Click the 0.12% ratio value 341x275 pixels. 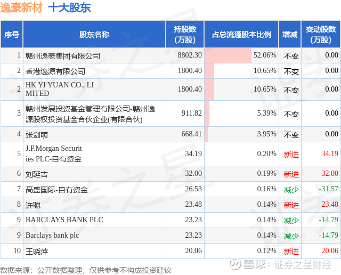(266, 250)
